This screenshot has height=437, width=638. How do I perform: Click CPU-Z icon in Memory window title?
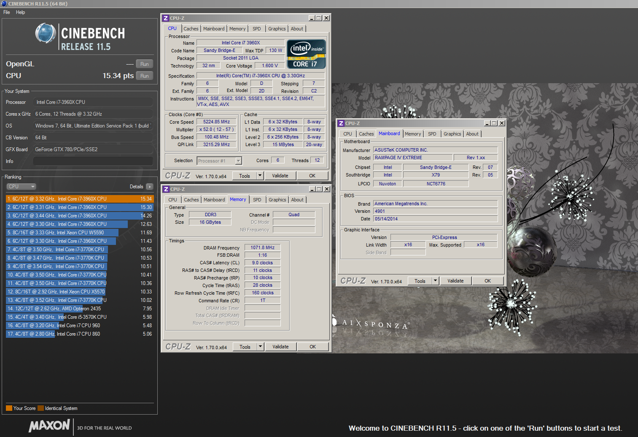(x=166, y=189)
